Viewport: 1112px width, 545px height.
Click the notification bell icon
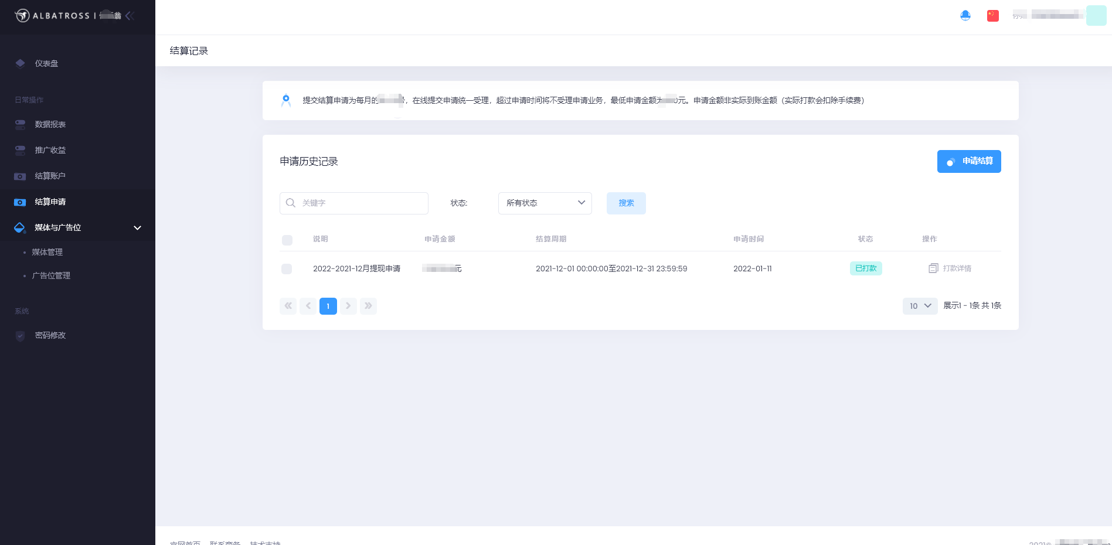coord(965,16)
